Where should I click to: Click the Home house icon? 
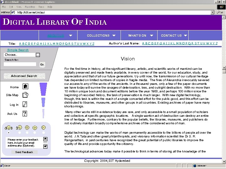(x=25, y=86)
